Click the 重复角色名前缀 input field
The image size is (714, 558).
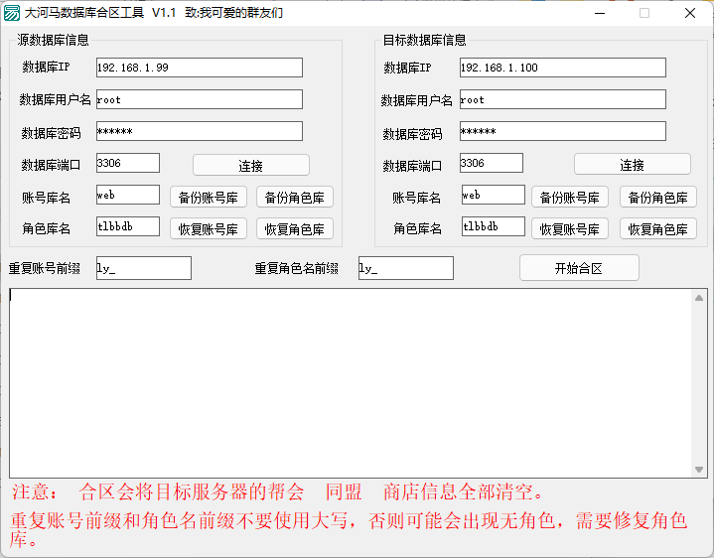pyautogui.click(x=405, y=268)
